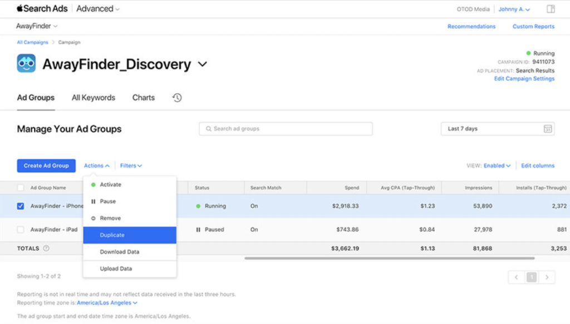Choose Activate from the Actions menu
The height and width of the screenshot is (324, 570).
pyautogui.click(x=130, y=185)
